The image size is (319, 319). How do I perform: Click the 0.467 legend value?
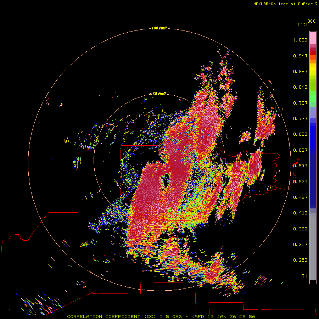(x=300, y=197)
